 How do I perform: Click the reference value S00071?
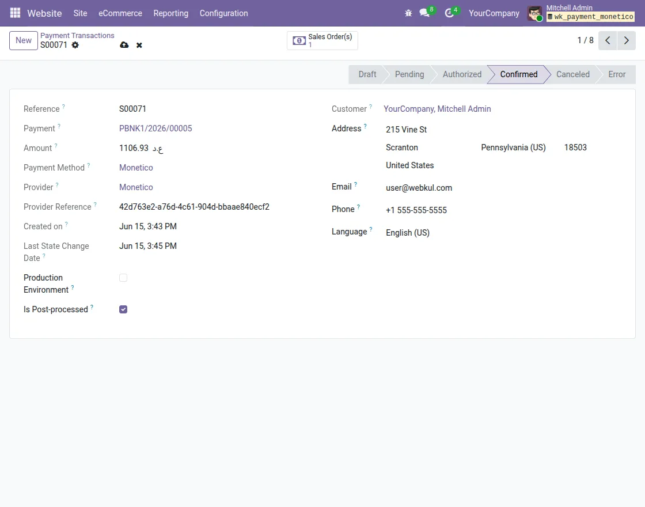click(132, 109)
